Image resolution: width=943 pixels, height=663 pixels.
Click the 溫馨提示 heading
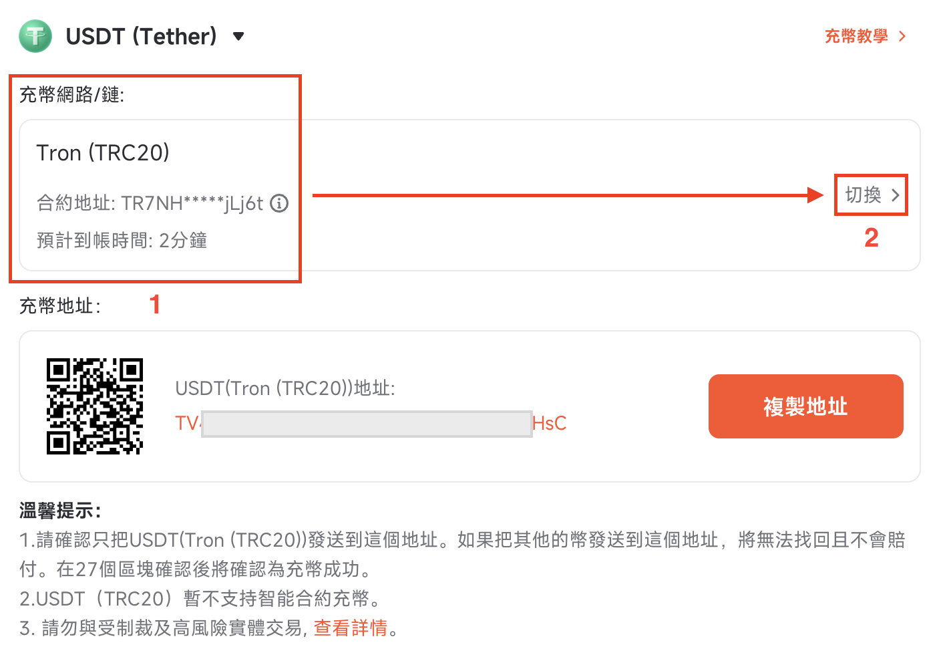click(60, 511)
